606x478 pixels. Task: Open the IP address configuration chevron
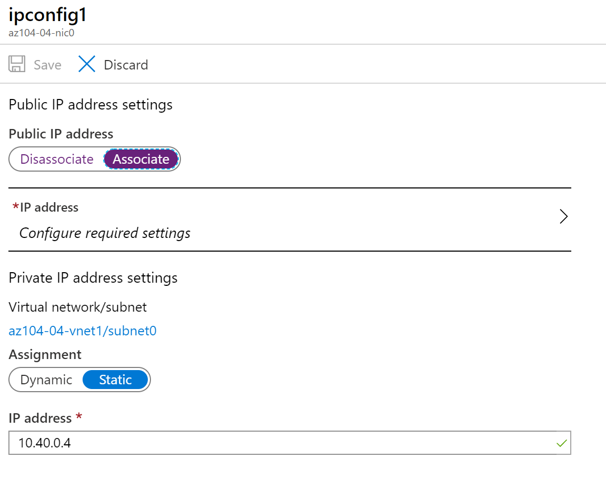tap(563, 216)
